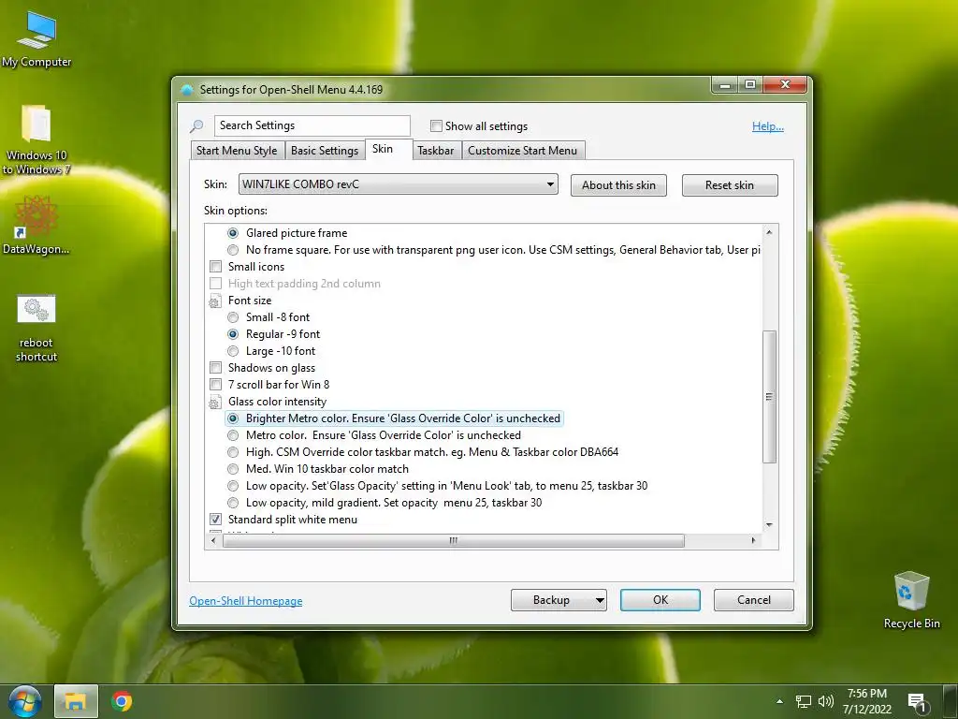
Task: Select Low opacity Set'Glass Opacity' option
Action: tap(233, 486)
